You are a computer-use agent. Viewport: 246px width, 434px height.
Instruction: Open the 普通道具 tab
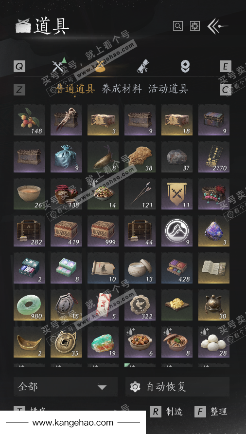pyautogui.click(x=75, y=89)
